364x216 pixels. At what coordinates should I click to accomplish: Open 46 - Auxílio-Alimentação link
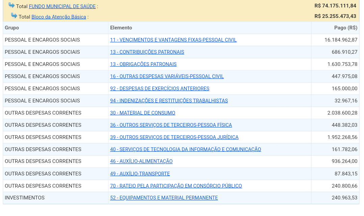coord(141,162)
